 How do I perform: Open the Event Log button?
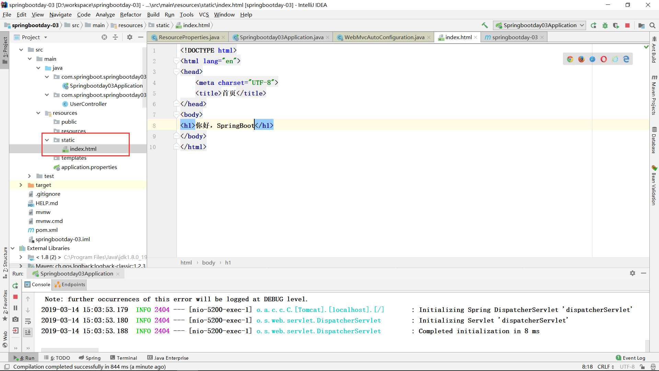[631, 358]
